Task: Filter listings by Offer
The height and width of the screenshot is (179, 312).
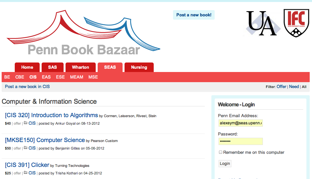Action: [281, 87]
